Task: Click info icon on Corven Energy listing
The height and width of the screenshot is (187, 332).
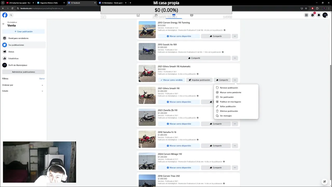Action: pyautogui.click(x=224, y=30)
